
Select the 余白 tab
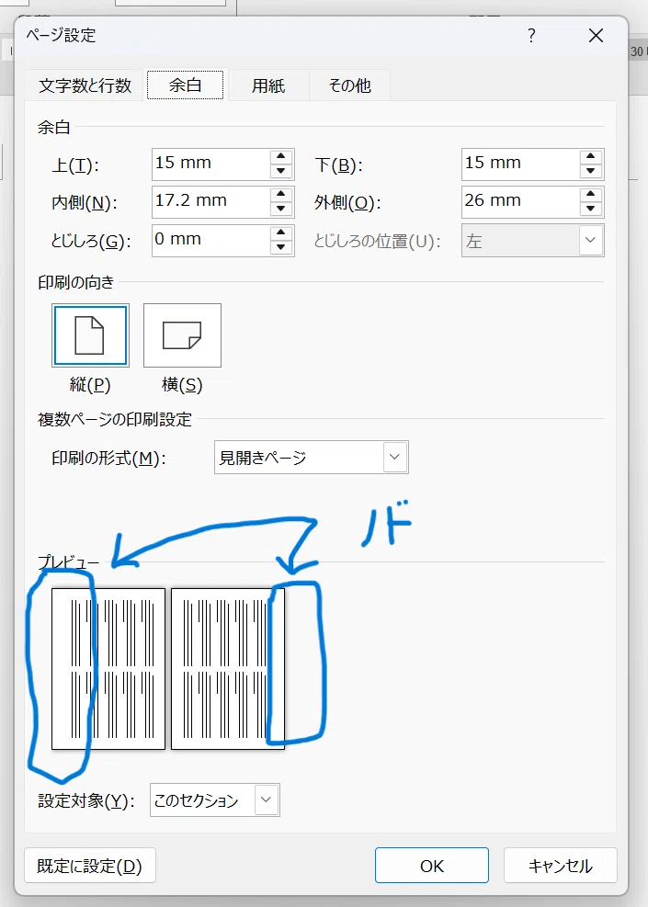coord(185,85)
